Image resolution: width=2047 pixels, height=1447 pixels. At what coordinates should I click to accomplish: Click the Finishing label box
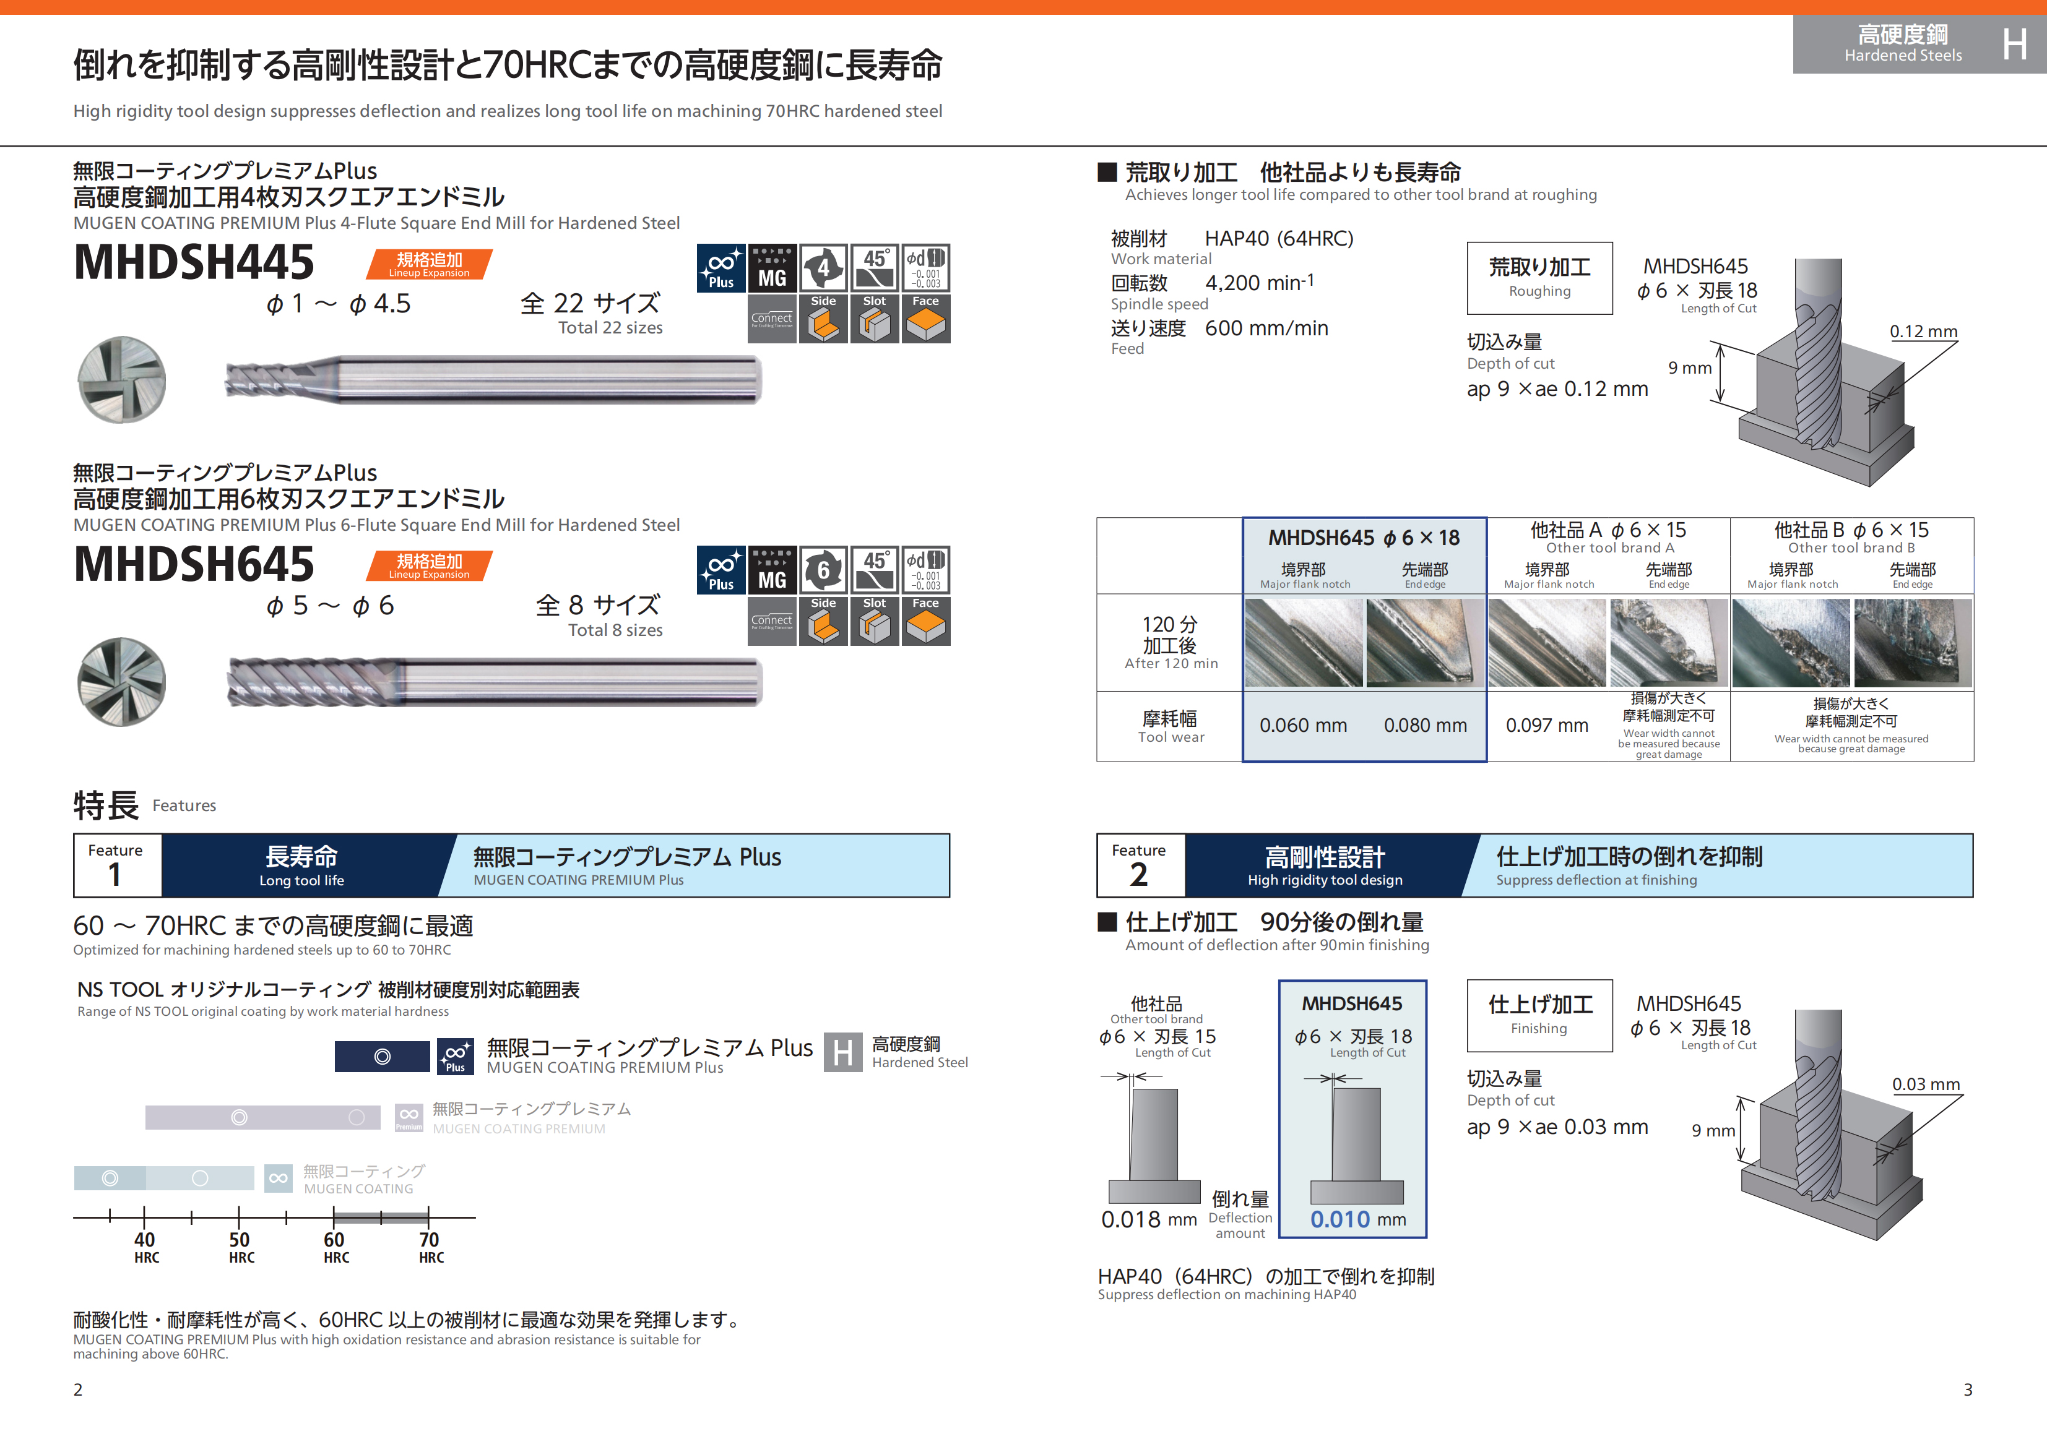(x=1539, y=1016)
